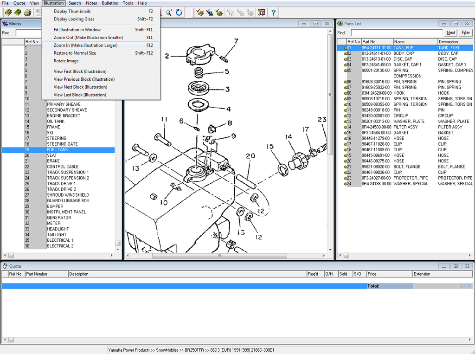
Task: Click the Parts List Find input field
Action: click(x=397, y=33)
